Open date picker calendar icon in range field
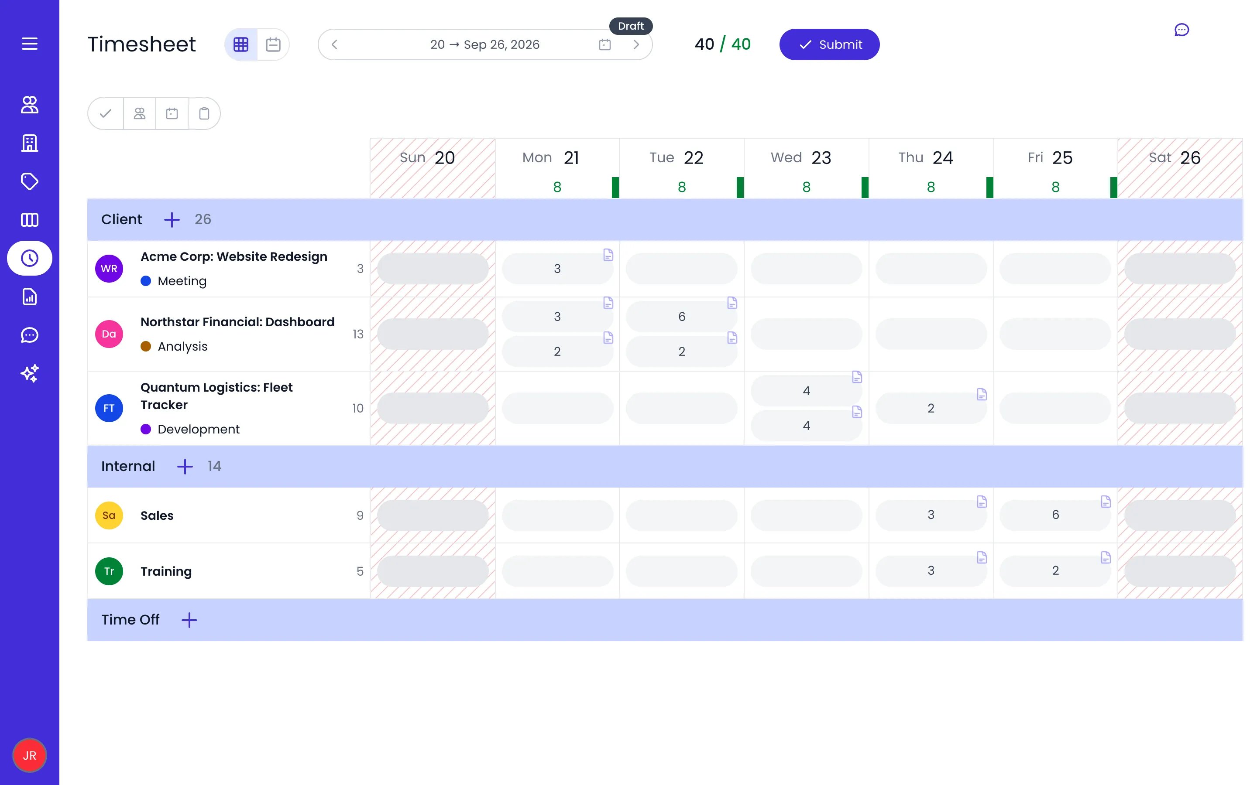Viewport: 1257px width, 785px height. [604, 44]
